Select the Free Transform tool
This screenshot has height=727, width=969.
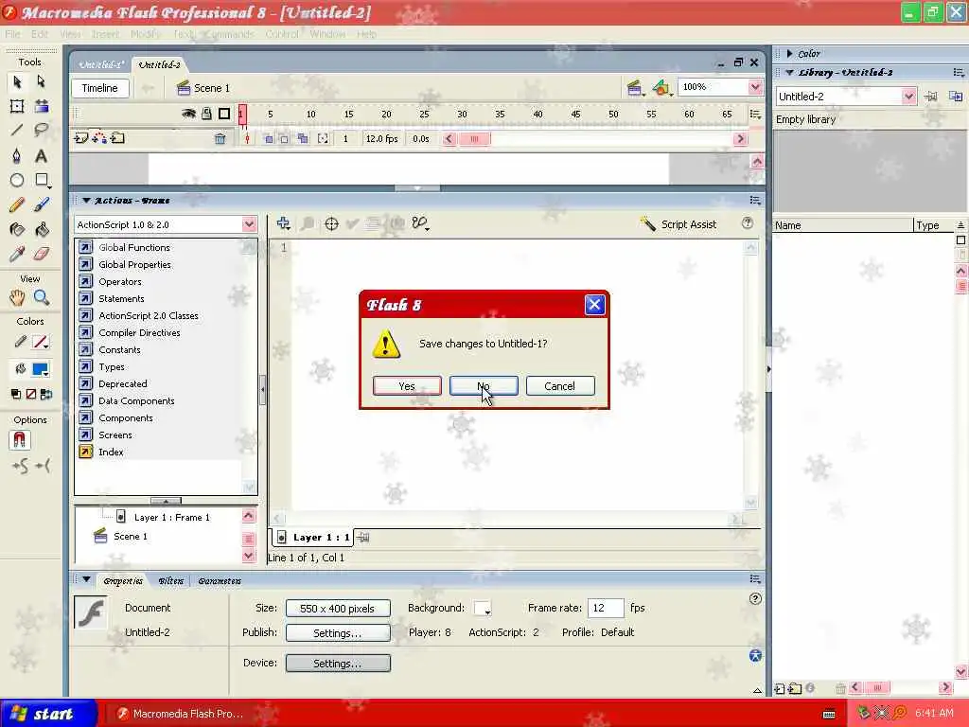point(17,106)
